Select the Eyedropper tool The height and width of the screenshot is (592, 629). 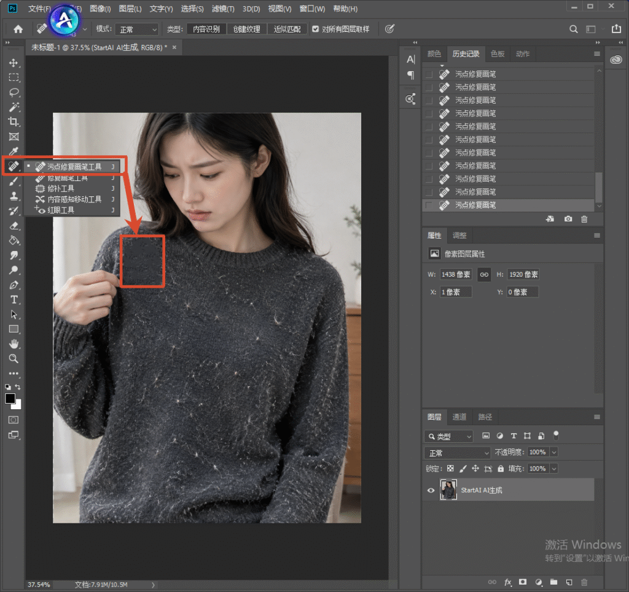14,152
